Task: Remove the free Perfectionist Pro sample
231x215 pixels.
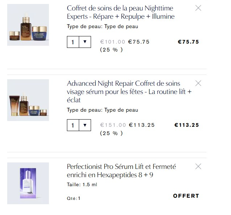Action: pos(198,166)
